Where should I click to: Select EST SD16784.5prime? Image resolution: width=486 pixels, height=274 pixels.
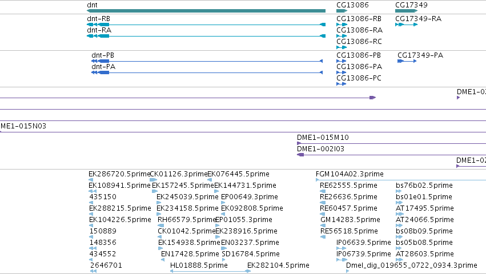(251, 254)
